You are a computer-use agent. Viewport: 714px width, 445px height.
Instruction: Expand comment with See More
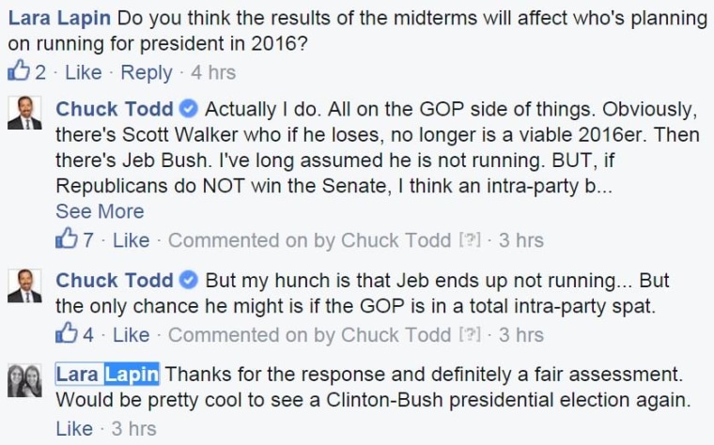pos(100,211)
